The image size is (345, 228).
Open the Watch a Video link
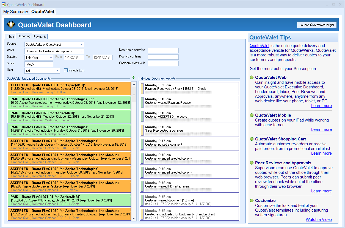(x=318, y=220)
